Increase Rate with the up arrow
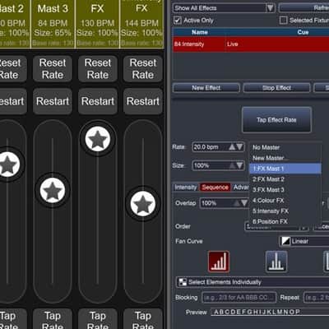The image size is (329, 329). tap(232, 147)
